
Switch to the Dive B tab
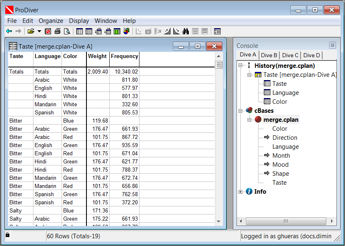coord(269,55)
